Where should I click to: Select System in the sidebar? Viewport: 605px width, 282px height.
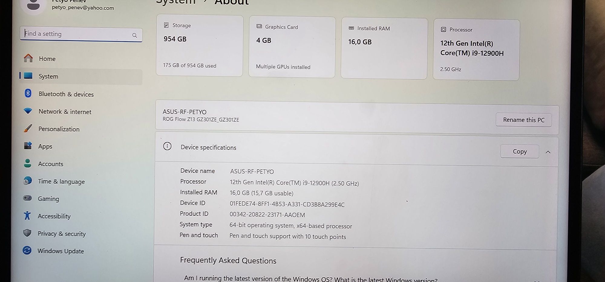(x=81, y=76)
